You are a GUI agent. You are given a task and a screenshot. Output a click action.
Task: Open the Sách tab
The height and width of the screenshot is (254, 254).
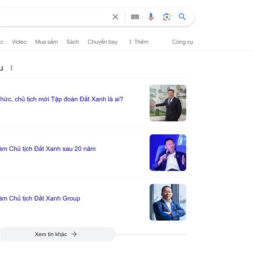[x=73, y=42]
